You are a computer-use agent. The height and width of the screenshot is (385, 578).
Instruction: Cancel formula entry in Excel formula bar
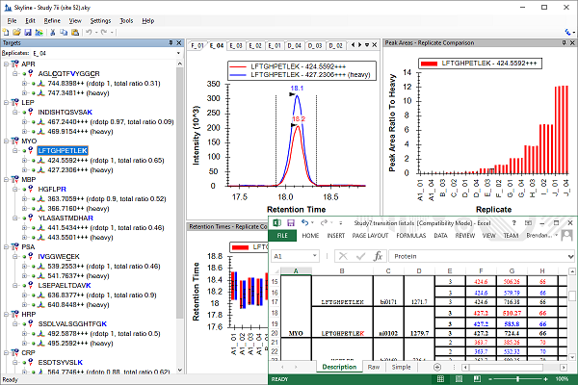coord(343,256)
